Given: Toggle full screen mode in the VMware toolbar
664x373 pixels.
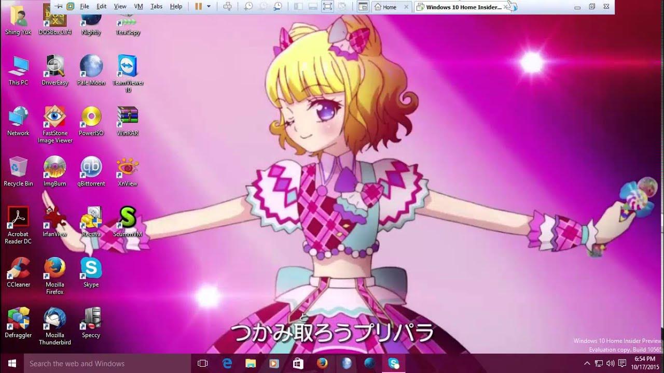Looking at the screenshot, I should pyautogui.click(x=327, y=6).
